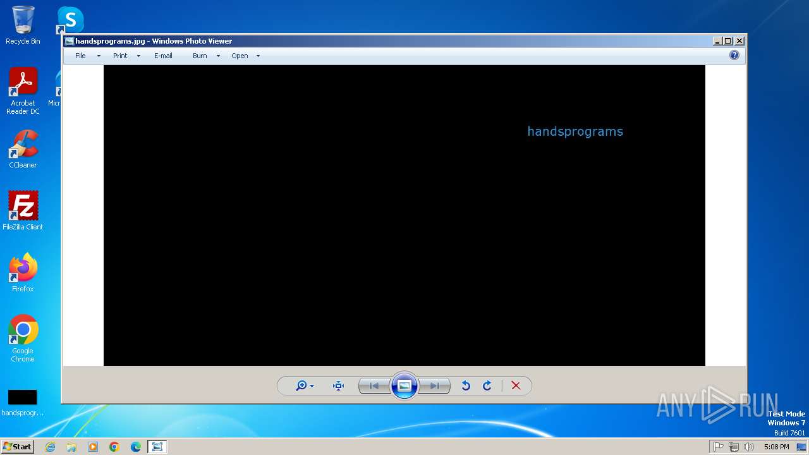Click the Photo Viewer window title icon

70,41
